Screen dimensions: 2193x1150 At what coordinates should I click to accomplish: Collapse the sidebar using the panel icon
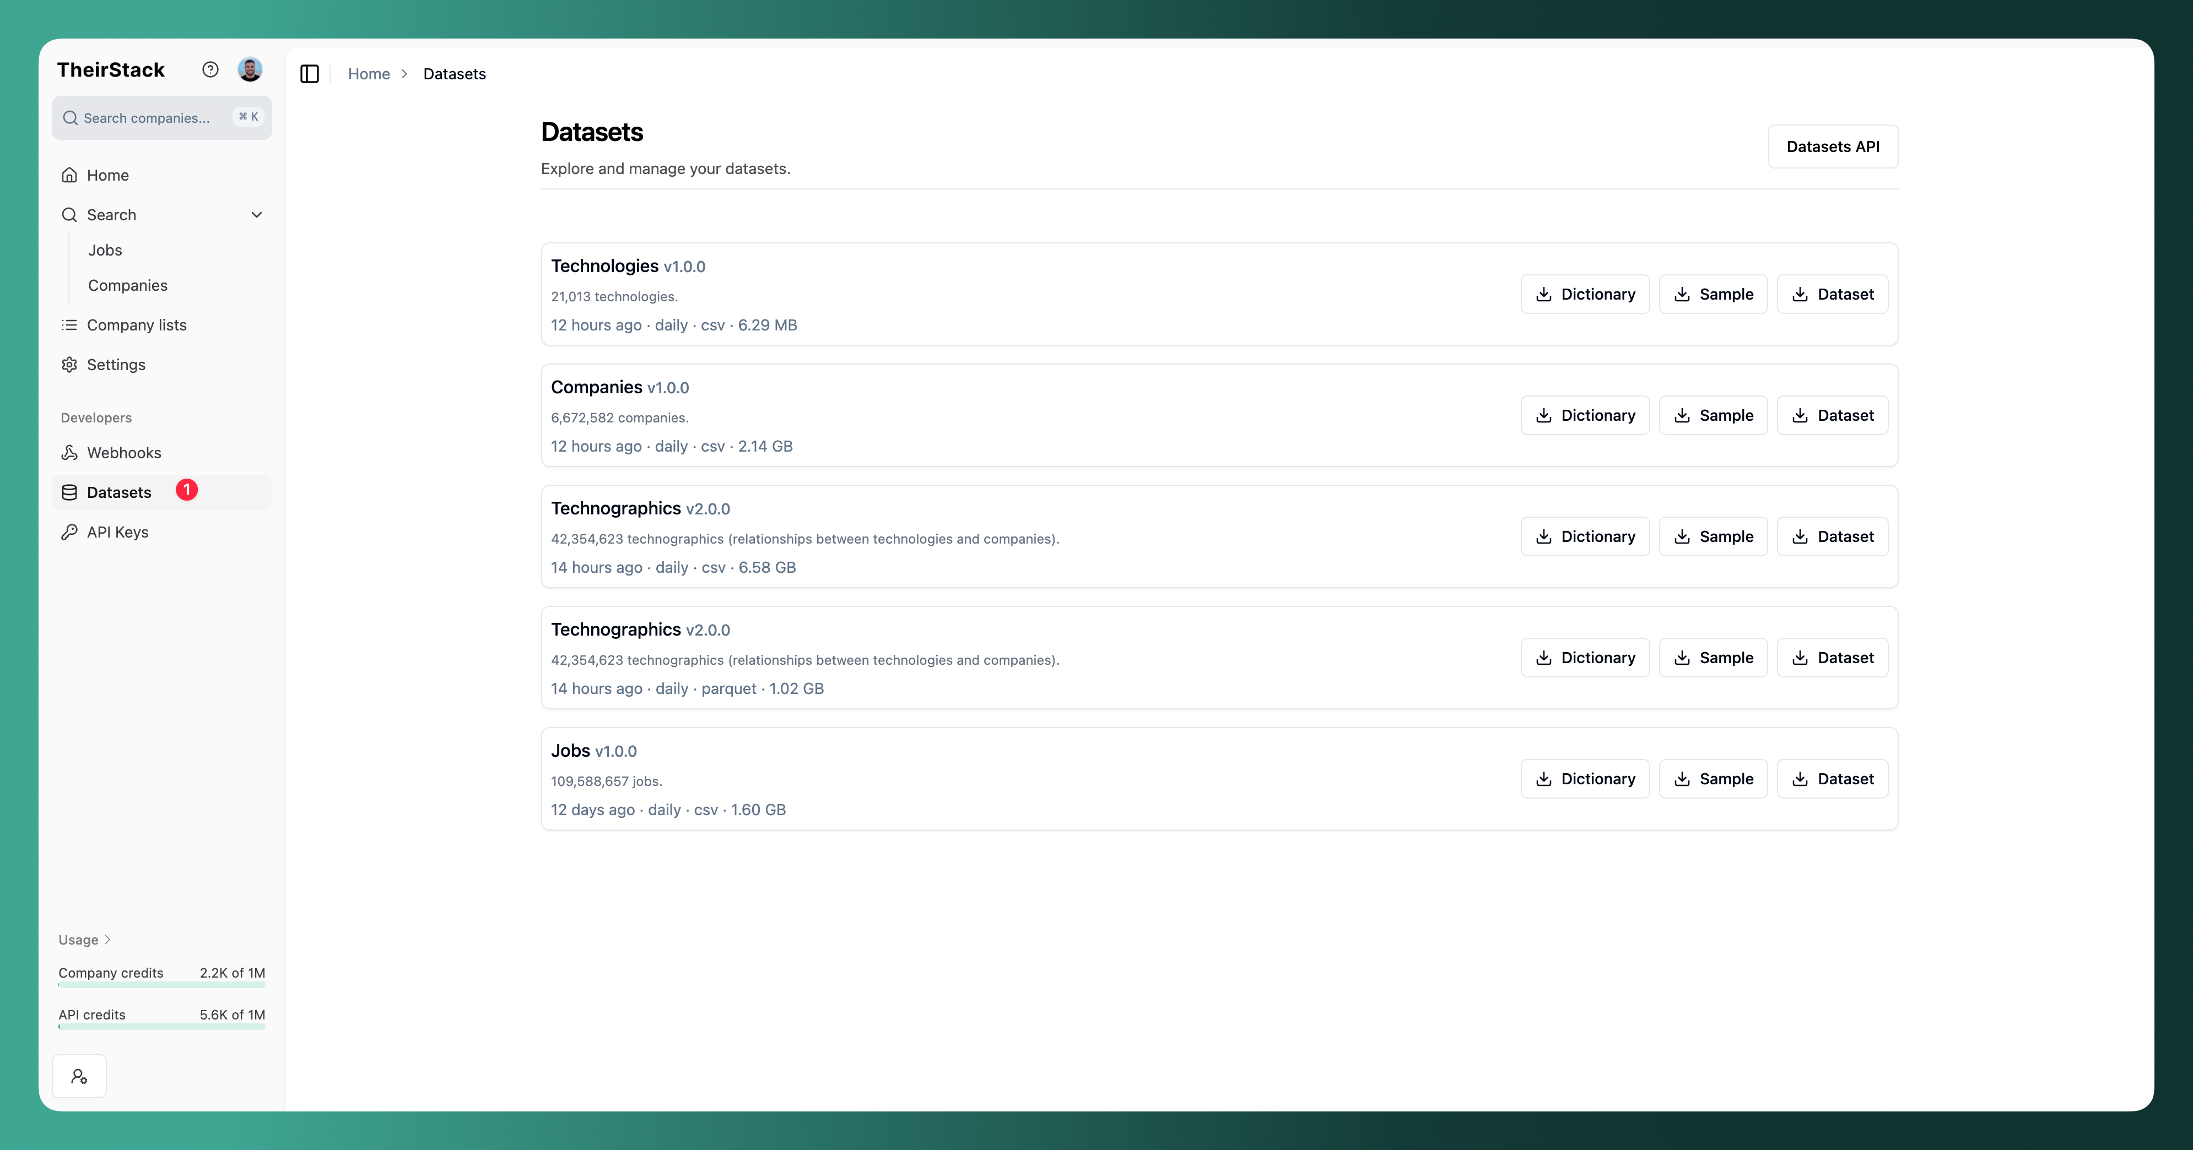pos(309,74)
